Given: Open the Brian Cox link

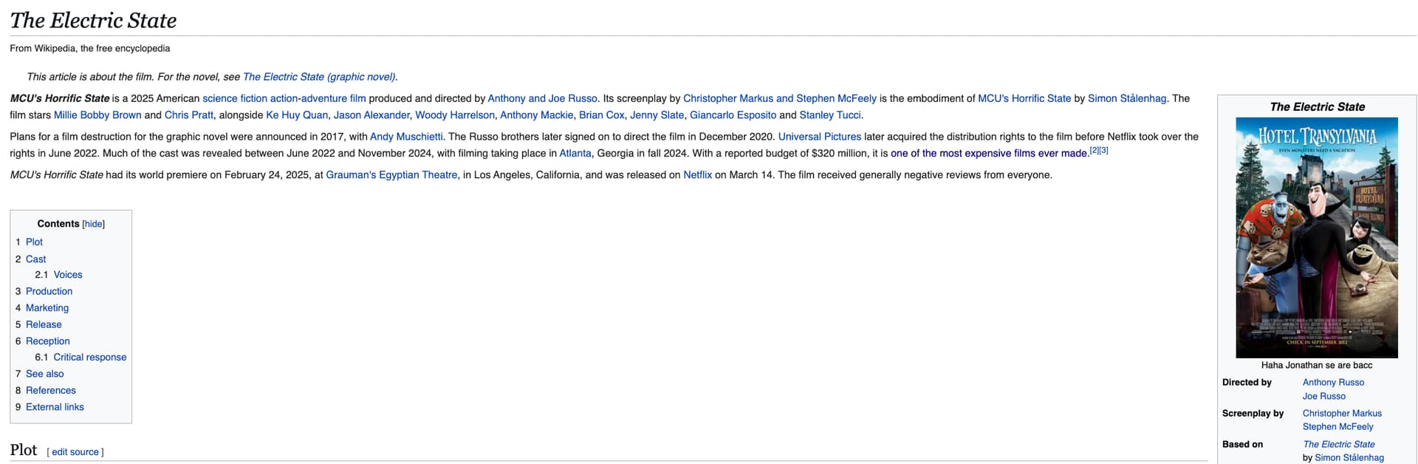Looking at the screenshot, I should tap(602, 115).
